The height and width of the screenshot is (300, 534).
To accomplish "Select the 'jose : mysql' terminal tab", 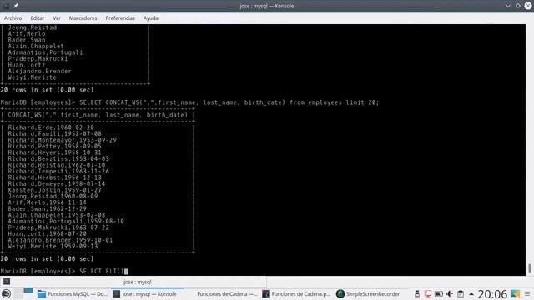I will (137, 282).
